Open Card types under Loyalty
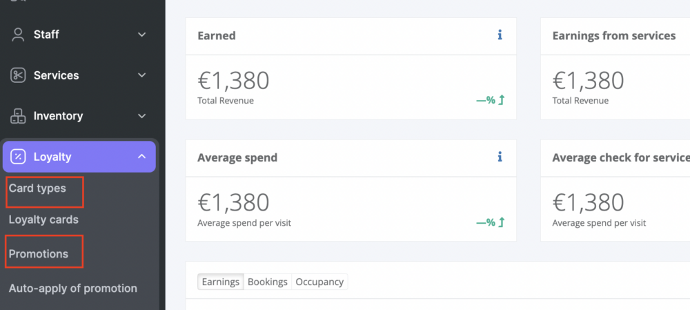Viewport: 690px width, 310px height. (37, 188)
